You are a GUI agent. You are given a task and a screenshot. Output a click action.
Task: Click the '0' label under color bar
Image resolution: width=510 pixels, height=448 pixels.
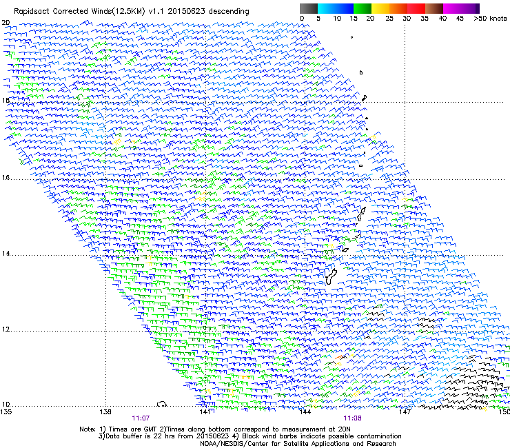pyautogui.click(x=302, y=19)
